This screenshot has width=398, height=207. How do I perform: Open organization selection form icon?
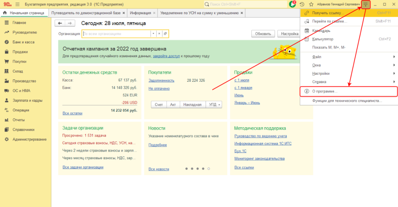click(x=165, y=33)
